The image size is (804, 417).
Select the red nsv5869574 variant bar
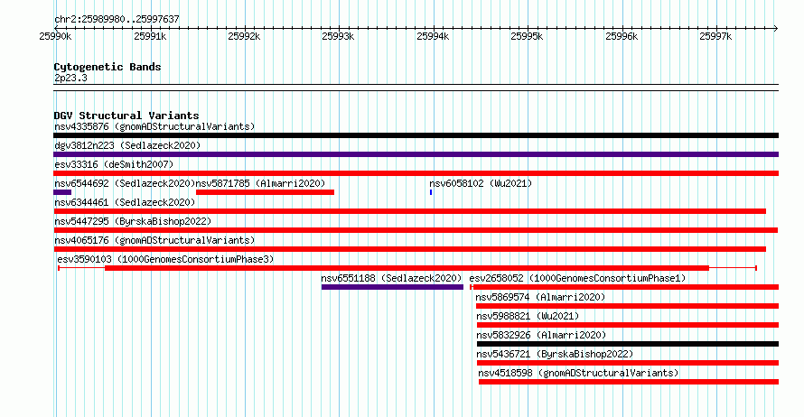pos(627,306)
